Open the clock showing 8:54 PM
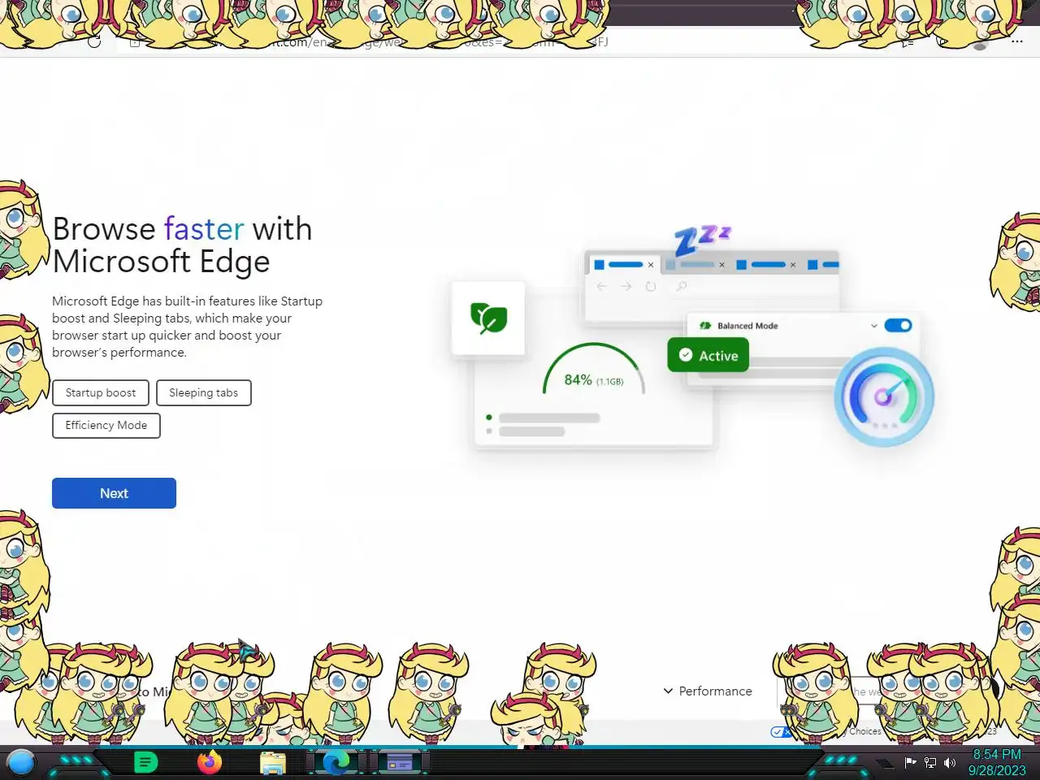 click(x=997, y=762)
